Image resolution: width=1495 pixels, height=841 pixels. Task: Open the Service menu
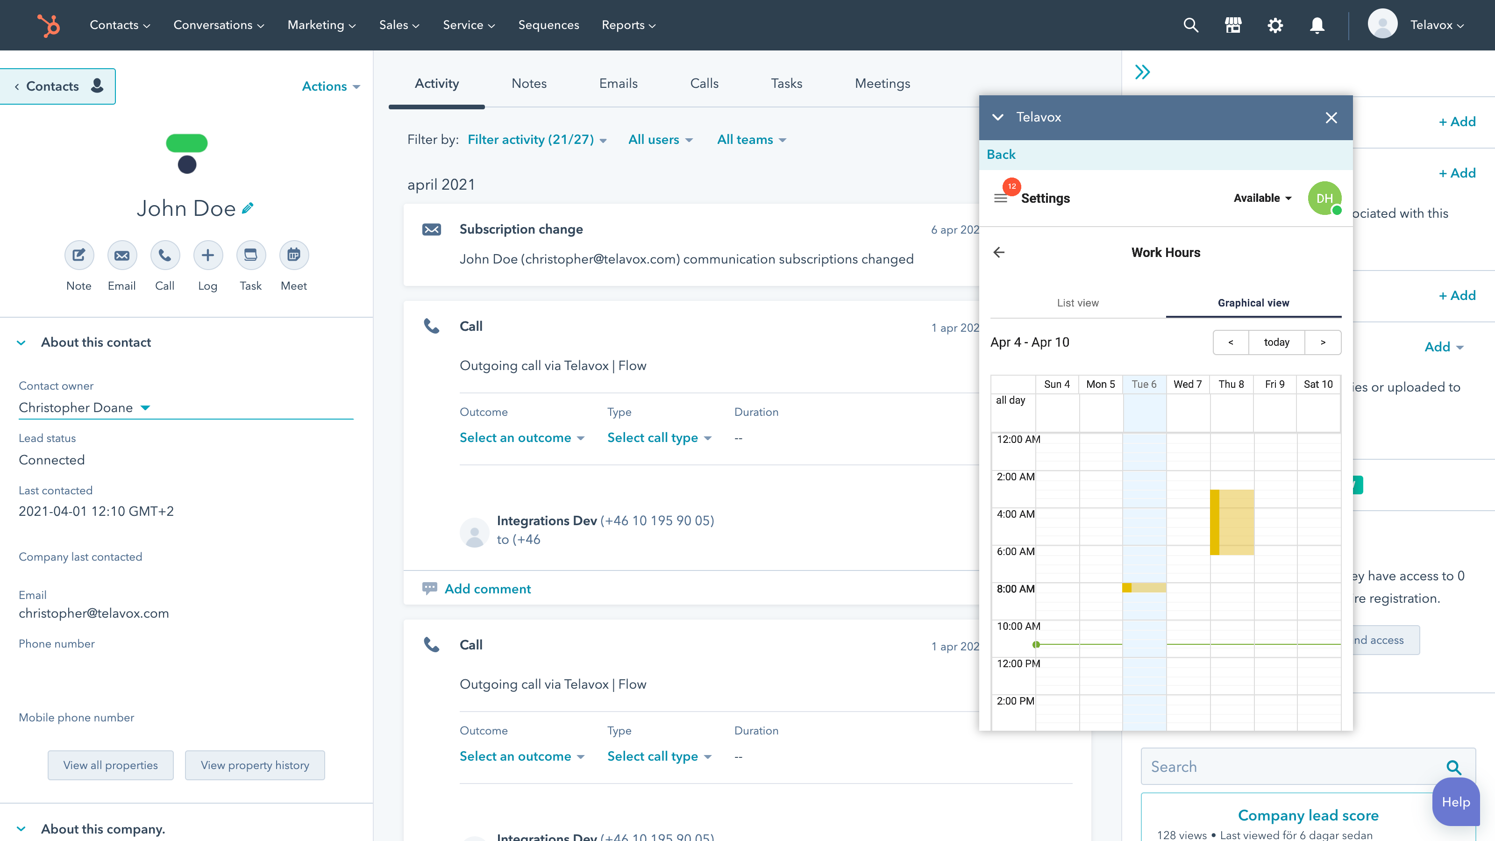[x=469, y=25]
